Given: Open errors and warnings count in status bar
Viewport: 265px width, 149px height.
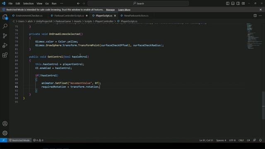Looking at the screenshot, I should [38, 140].
